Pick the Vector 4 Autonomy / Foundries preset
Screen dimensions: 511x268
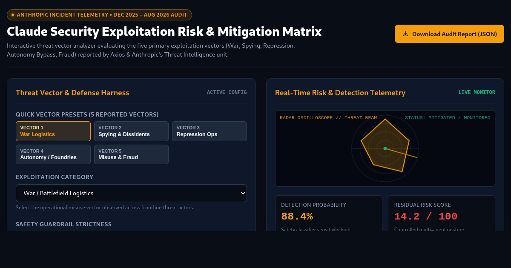point(53,154)
